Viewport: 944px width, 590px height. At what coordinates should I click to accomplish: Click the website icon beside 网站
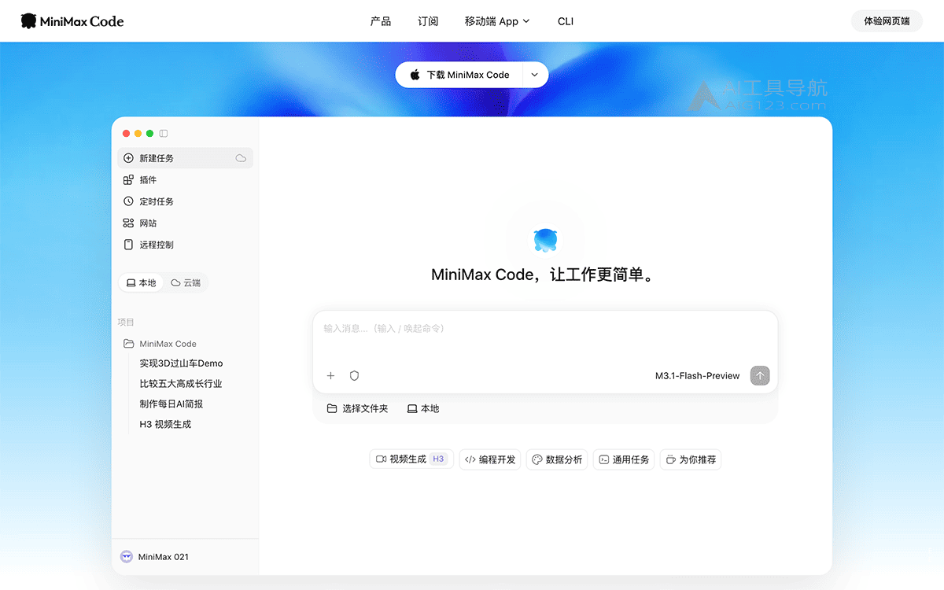[x=128, y=223]
